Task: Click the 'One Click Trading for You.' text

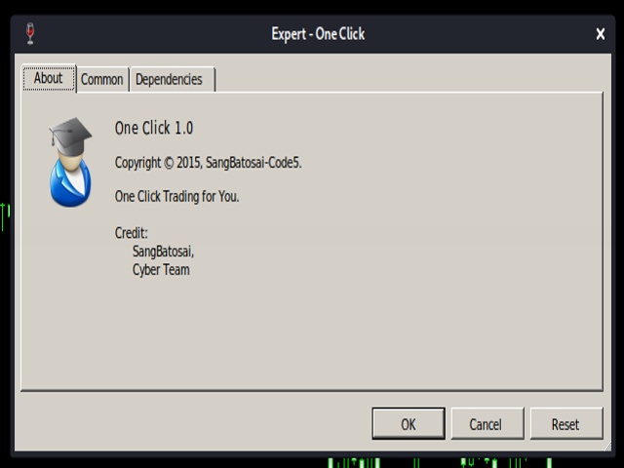Action: click(x=177, y=196)
